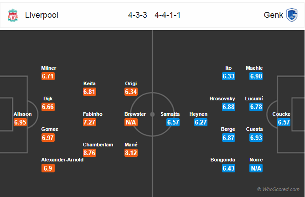Click Norre's N/A rating badge
This screenshot has width=305, height=197.
pyautogui.click(x=256, y=168)
